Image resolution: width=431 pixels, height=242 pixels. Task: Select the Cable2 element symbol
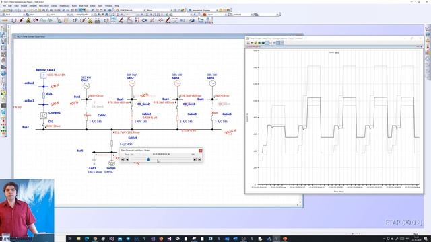click(132, 118)
